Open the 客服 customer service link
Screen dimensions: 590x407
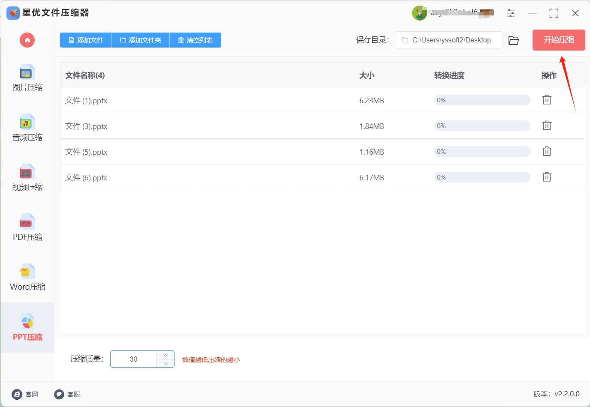point(67,394)
